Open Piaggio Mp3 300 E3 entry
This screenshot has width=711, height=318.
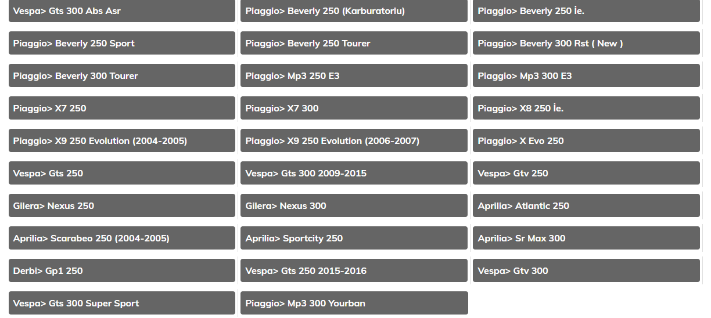click(586, 76)
